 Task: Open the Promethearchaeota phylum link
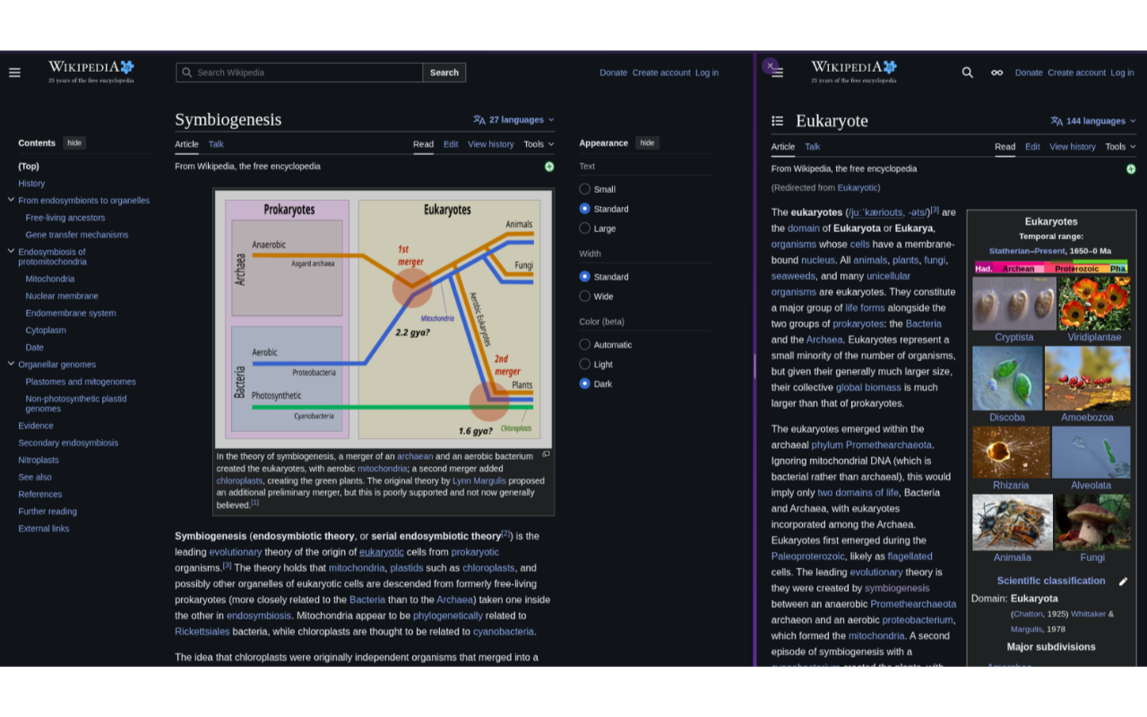(x=889, y=445)
